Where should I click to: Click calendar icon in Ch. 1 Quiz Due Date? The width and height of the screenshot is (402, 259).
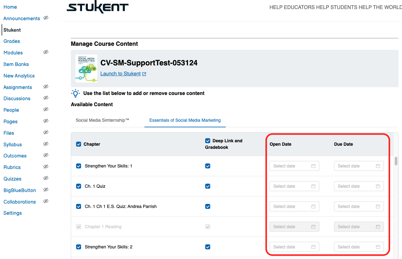click(x=378, y=186)
